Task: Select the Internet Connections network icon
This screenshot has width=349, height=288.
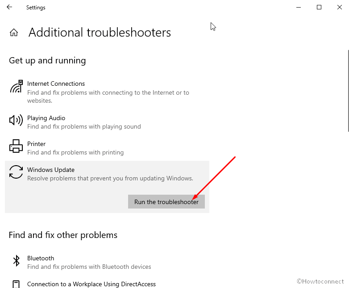Action: click(16, 87)
